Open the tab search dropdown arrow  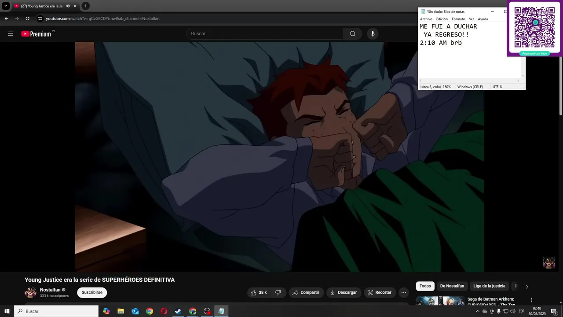[6, 6]
